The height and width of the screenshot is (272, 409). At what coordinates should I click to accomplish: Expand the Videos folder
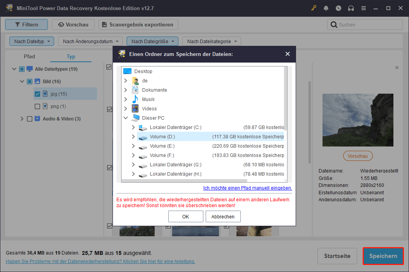point(125,108)
